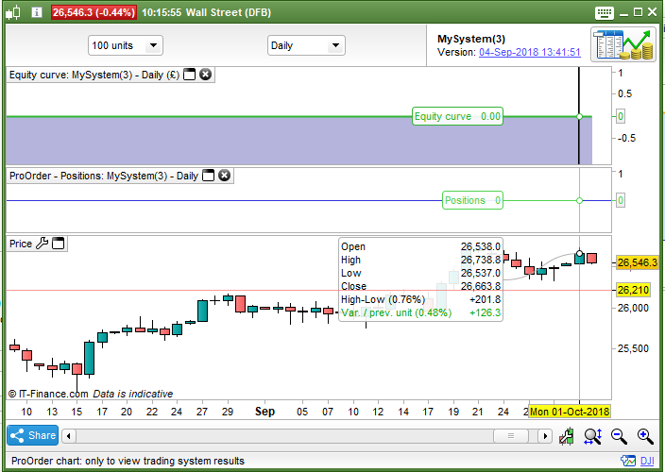Screen dimensions: 665x472
Task: Click the Close 26,663.8 tooltip value
Action: [481, 286]
